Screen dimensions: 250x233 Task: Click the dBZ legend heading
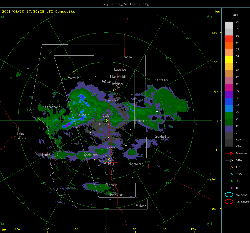click(236, 15)
